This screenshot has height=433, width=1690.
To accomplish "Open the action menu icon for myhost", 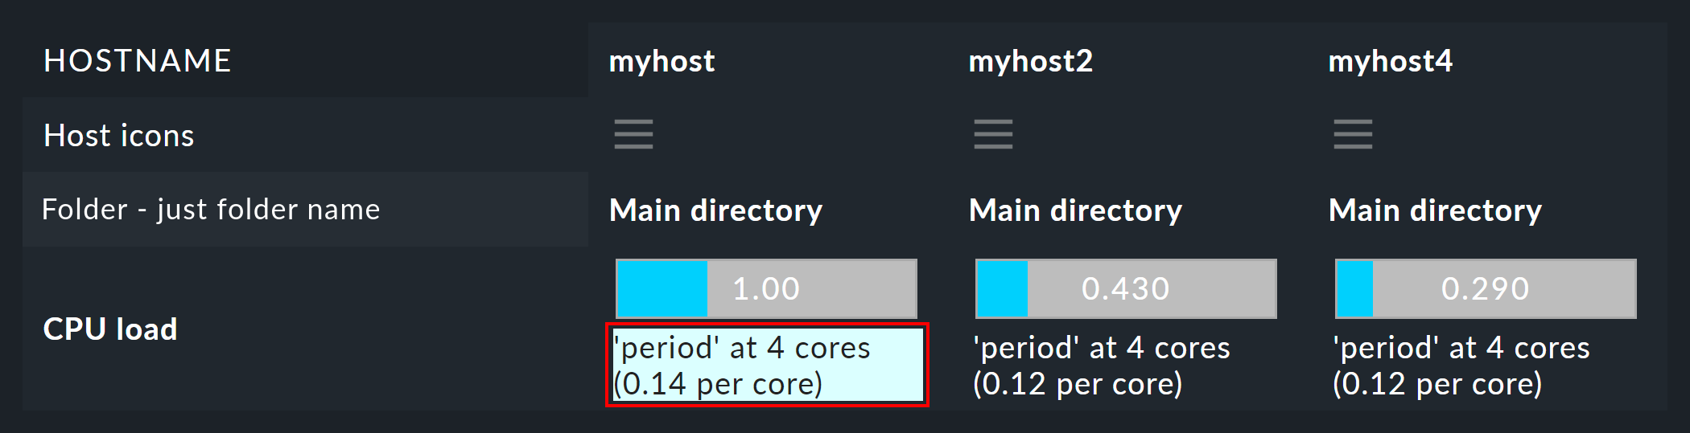I will 633,134.
